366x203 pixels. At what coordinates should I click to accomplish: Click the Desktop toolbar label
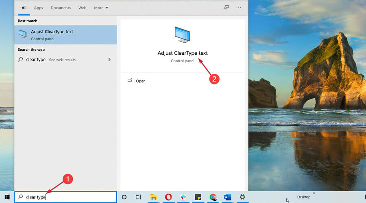point(304,197)
